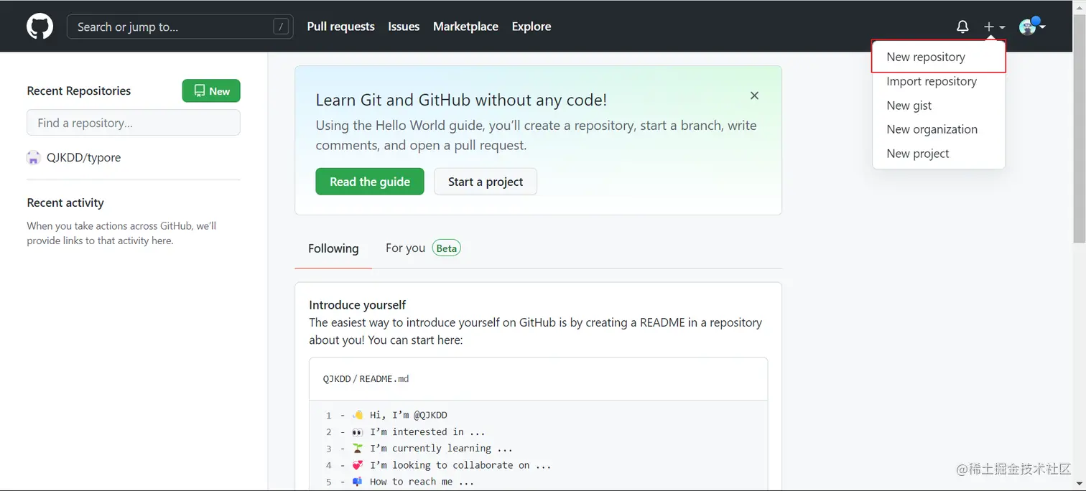Open the user avatar profile menu
Image resolution: width=1086 pixels, height=491 pixels.
tap(1032, 26)
